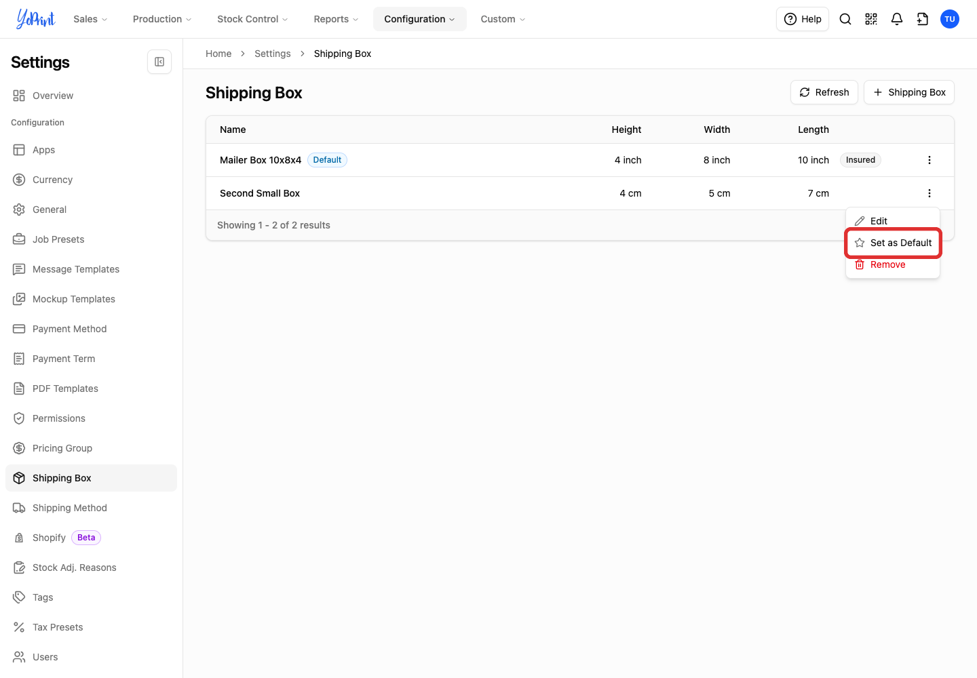Click the new document icon in header
Image resolution: width=977 pixels, height=678 pixels.
[x=923, y=19]
